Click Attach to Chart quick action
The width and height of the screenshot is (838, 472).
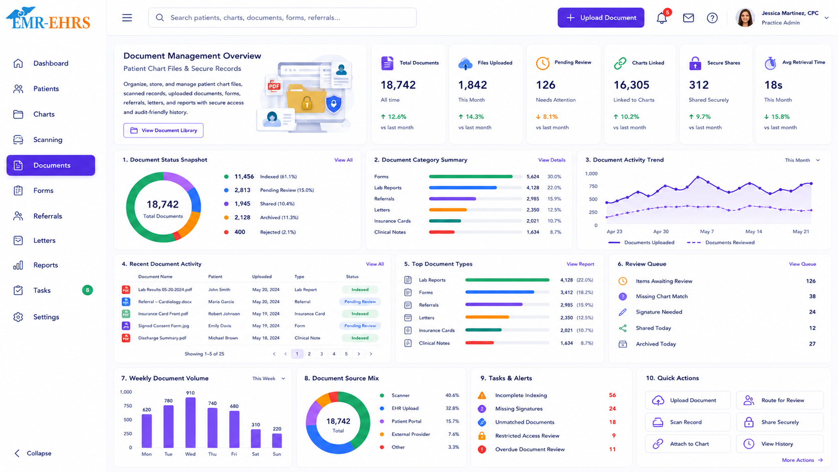click(x=688, y=444)
